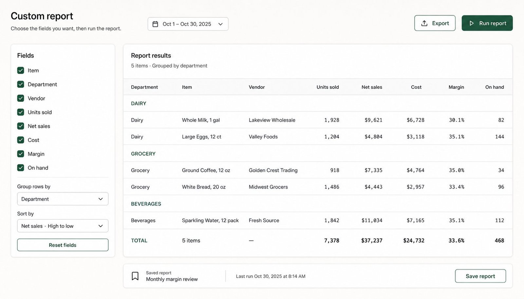Click the Golden Crest Trading vendor cell
This screenshot has width=524, height=299.
(273, 170)
